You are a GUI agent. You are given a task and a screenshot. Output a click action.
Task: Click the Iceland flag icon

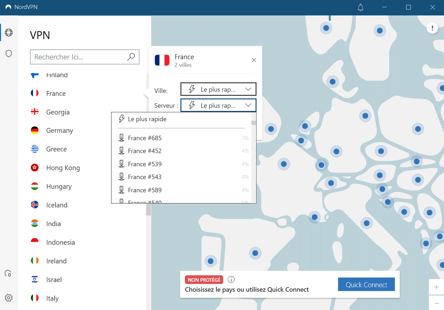pyautogui.click(x=35, y=205)
